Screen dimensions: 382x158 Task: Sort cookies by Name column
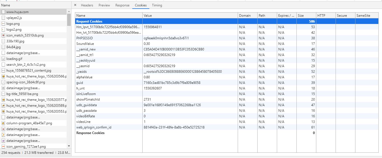click(109, 16)
